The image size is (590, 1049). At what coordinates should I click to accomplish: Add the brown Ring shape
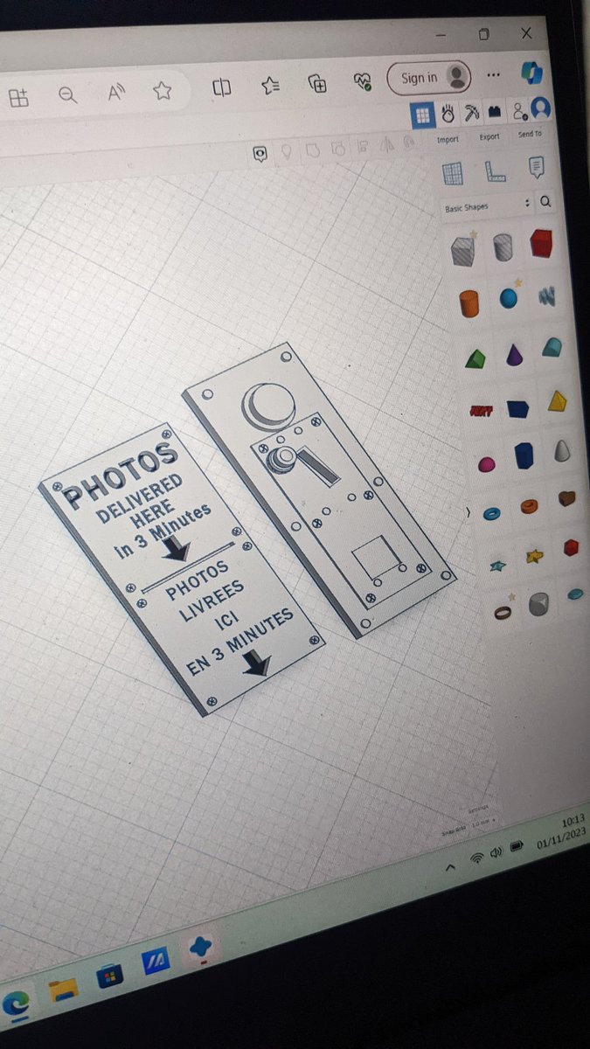coord(503,613)
